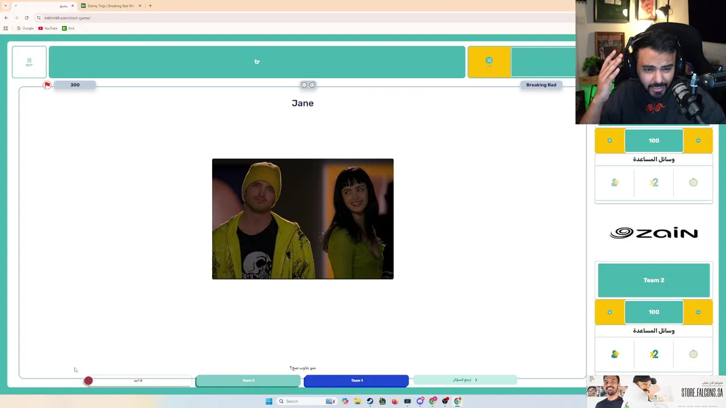Use Team 2's round-badge helper on right
The image size is (726, 408).
(x=693, y=354)
